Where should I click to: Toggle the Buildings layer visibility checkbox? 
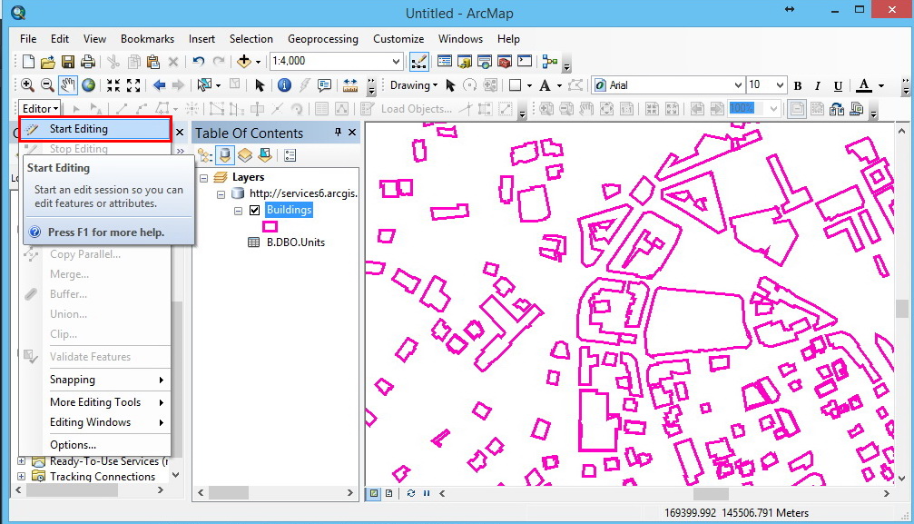(255, 210)
